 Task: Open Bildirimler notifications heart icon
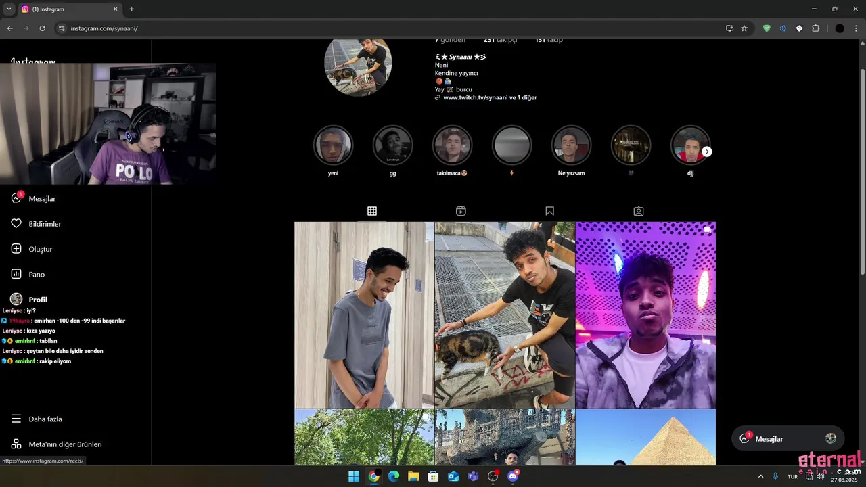click(x=16, y=223)
